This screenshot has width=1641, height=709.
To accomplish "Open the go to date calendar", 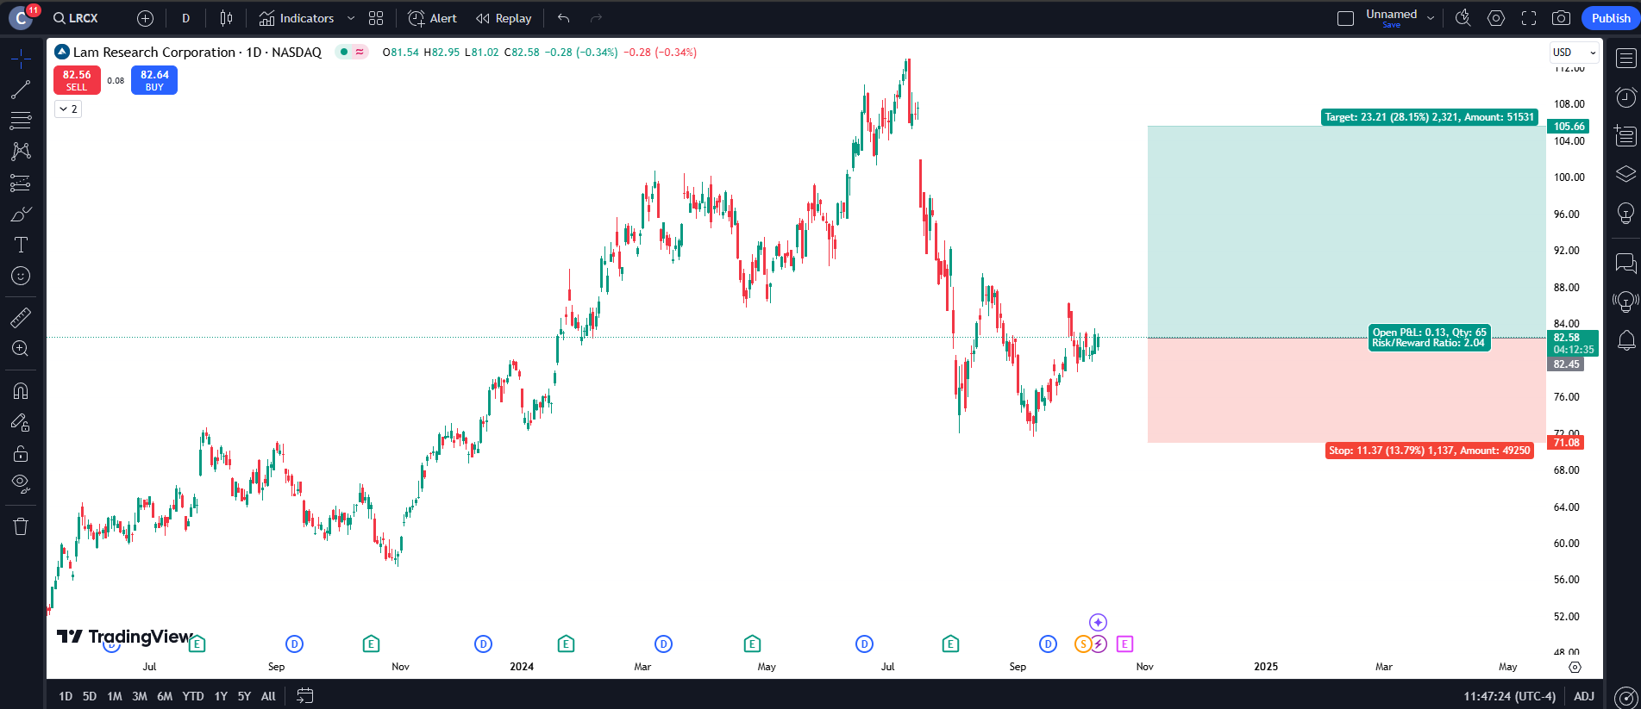I will pyautogui.click(x=305, y=696).
